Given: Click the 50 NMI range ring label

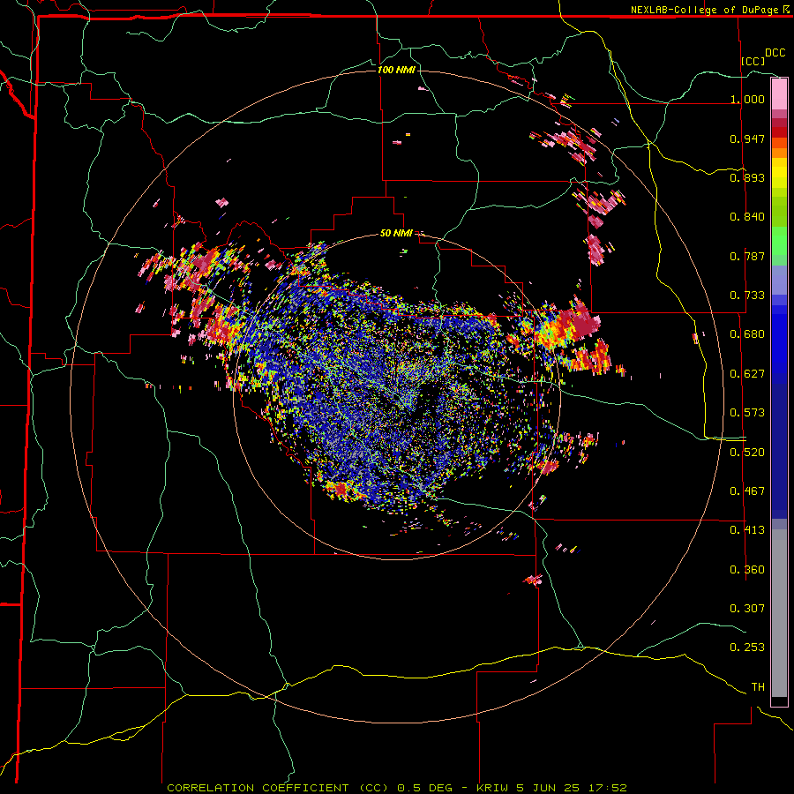Looking at the screenshot, I should 396,234.
